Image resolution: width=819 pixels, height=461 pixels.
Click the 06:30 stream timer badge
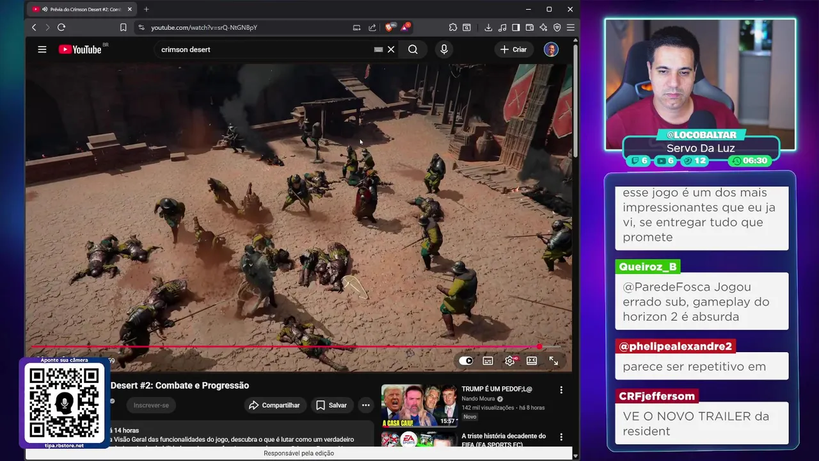point(749,161)
